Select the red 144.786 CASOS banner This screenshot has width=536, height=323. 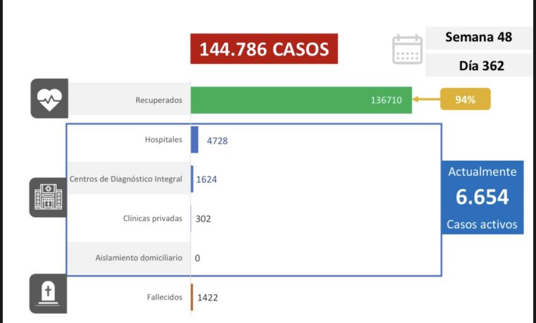click(264, 49)
